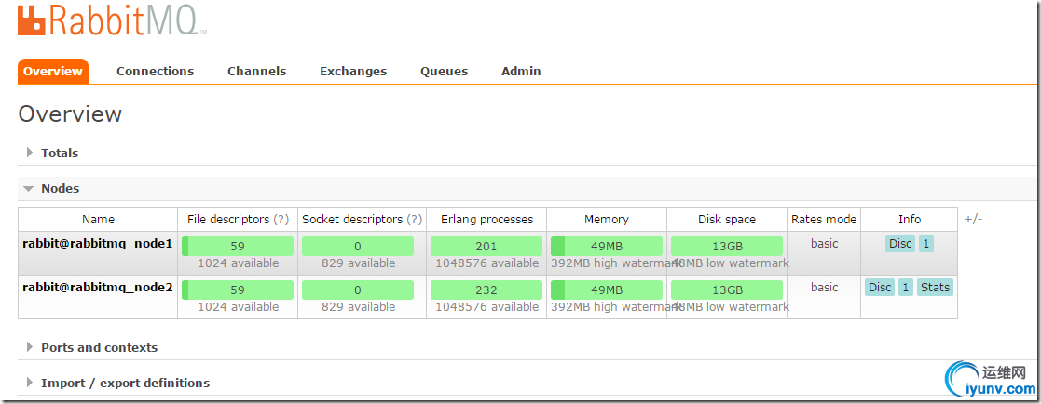The image size is (1041, 404).
Task: Click the Memory column header
Action: click(606, 219)
